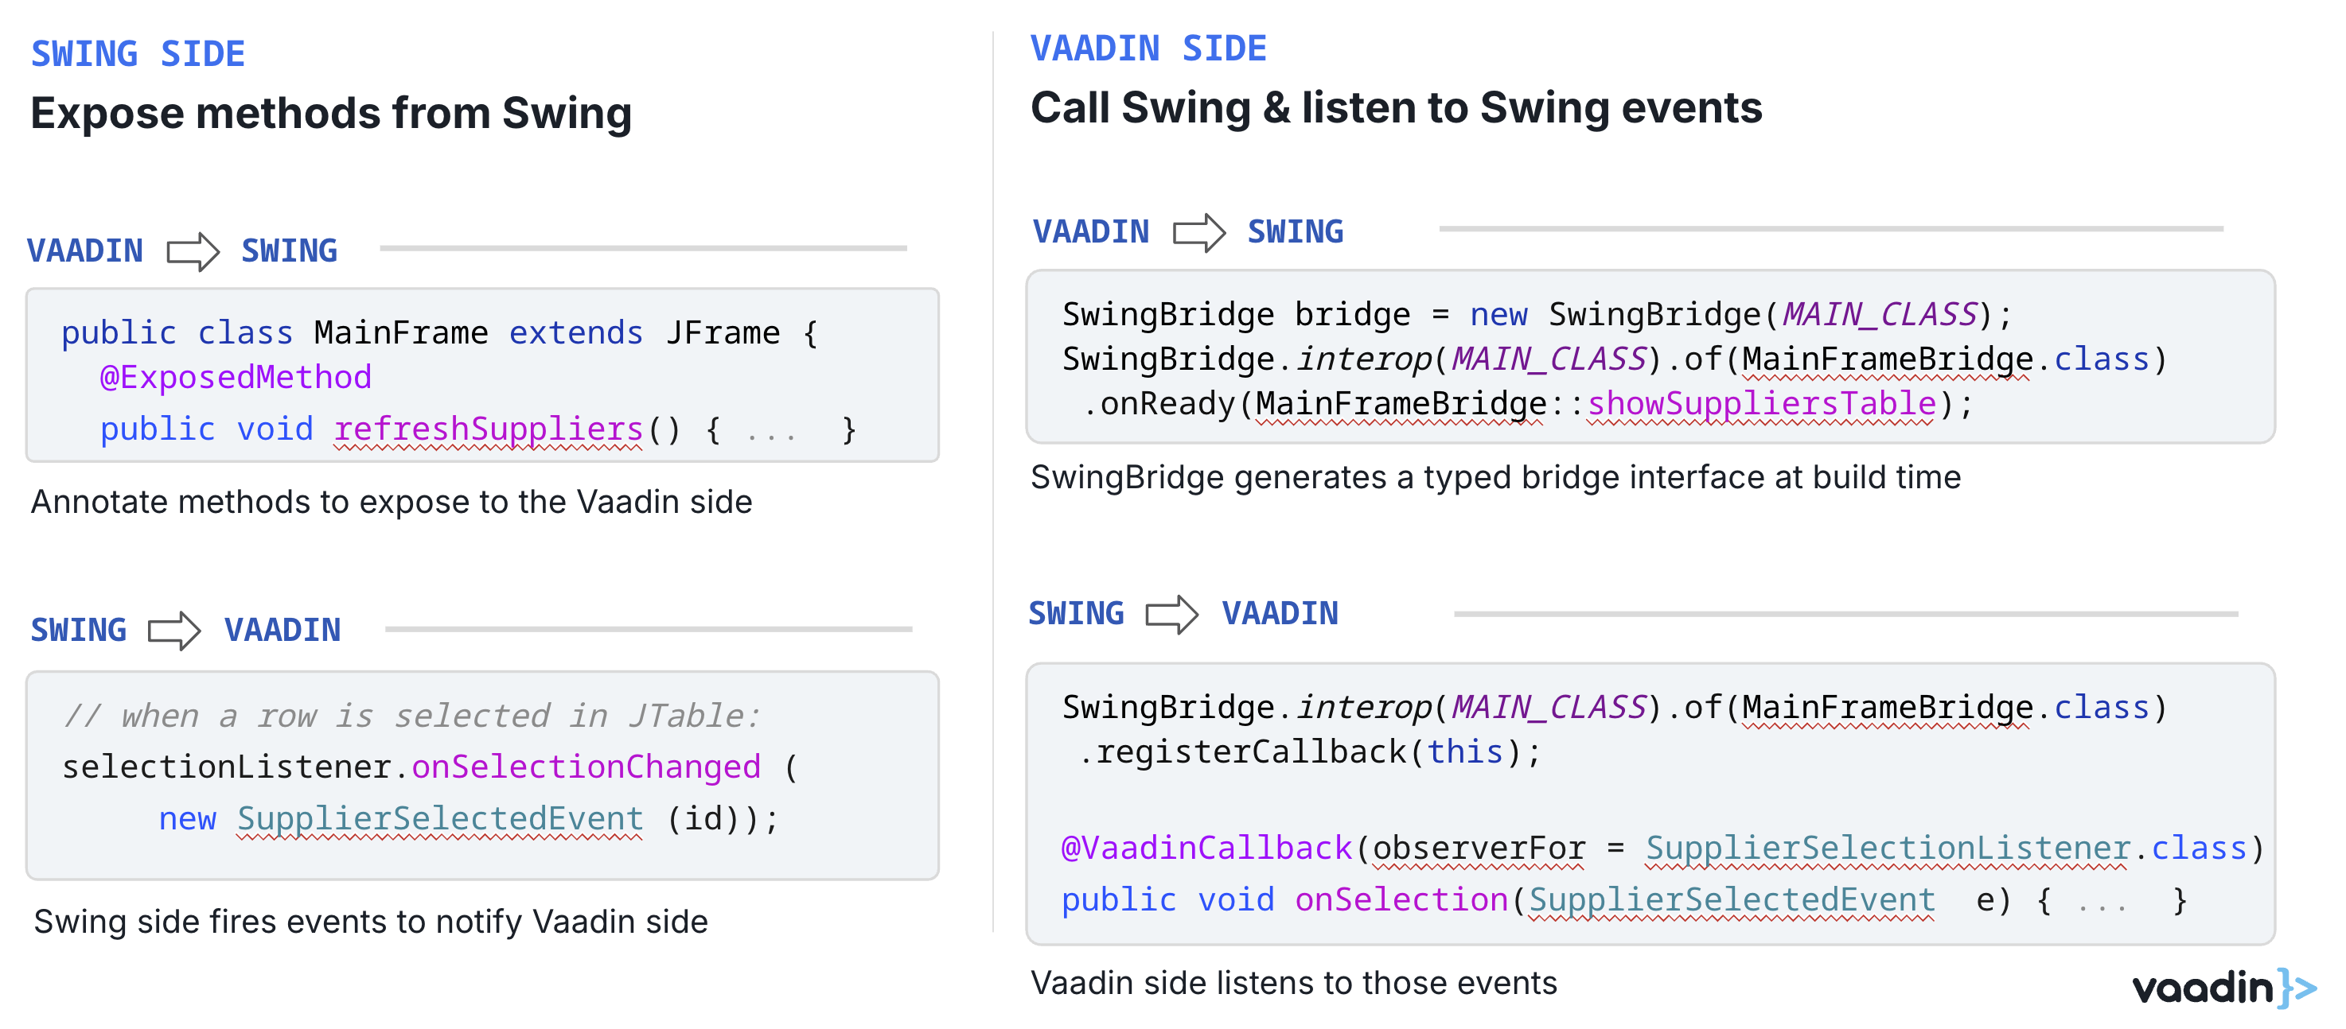
Task: Select the "observerFor" parameter name
Action: [1479, 848]
